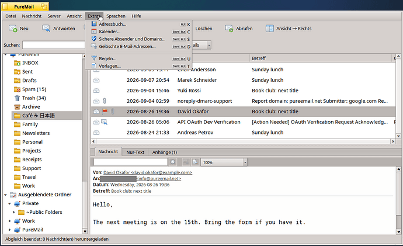Switch to the Anhänge (1) tab
Image resolution: width=403 pixels, height=246 pixels.
(x=165, y=152)
